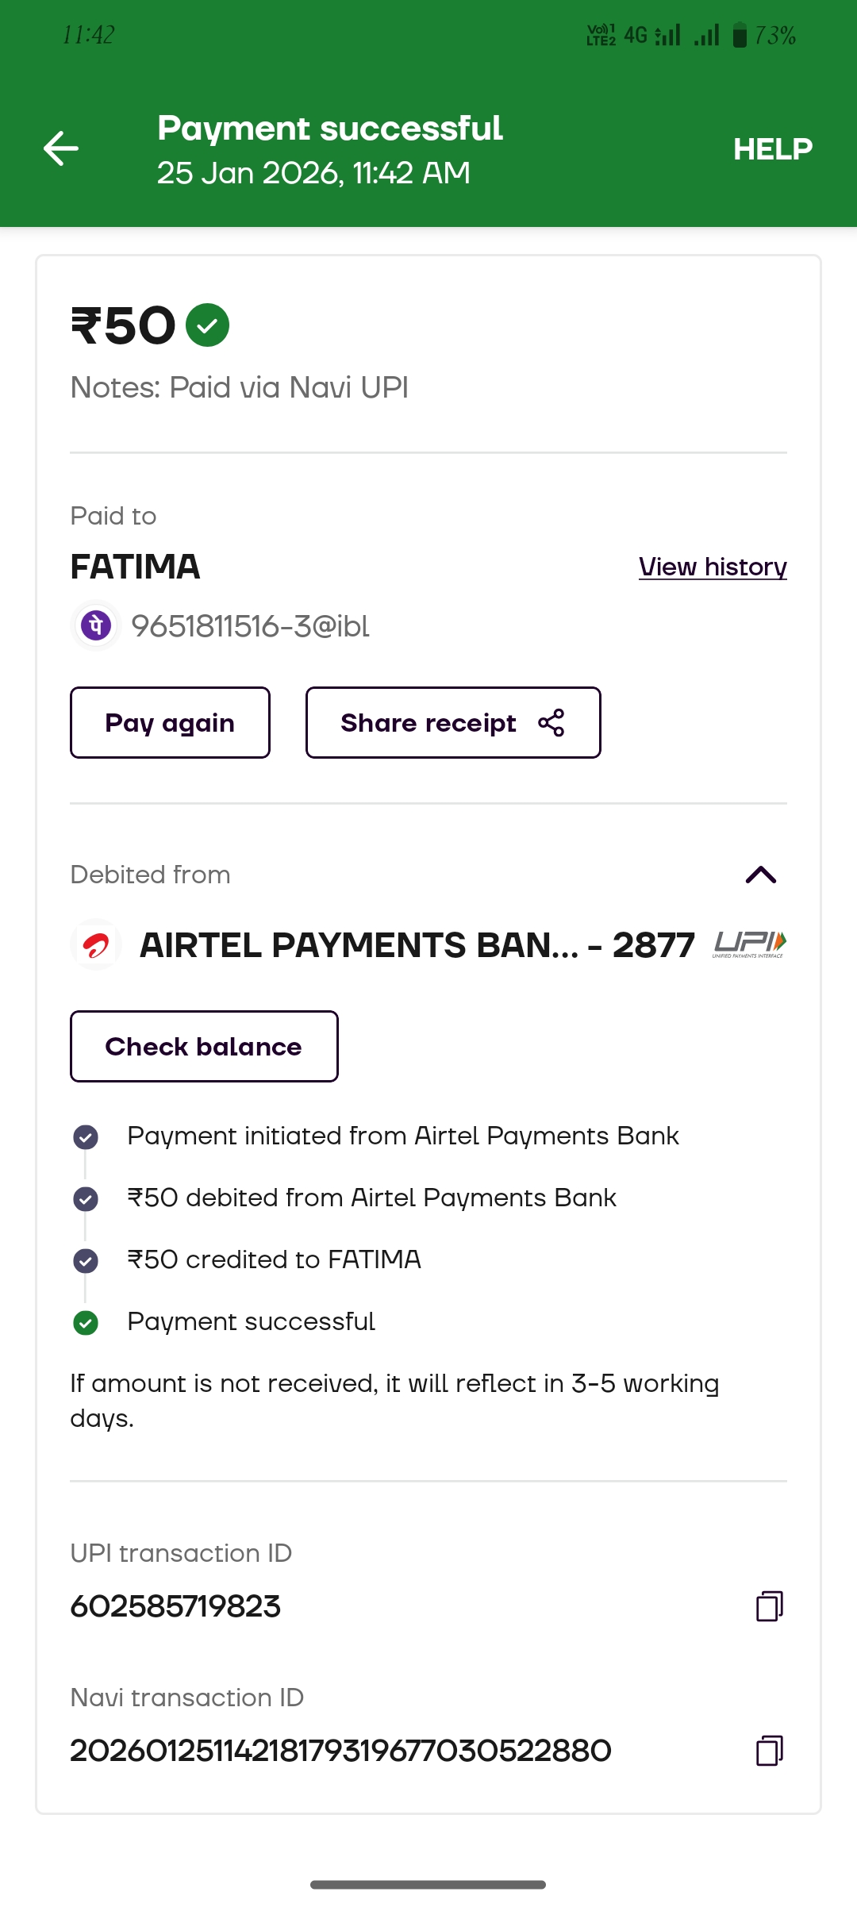Tap the share icon in Share receipt

[551, 723]
